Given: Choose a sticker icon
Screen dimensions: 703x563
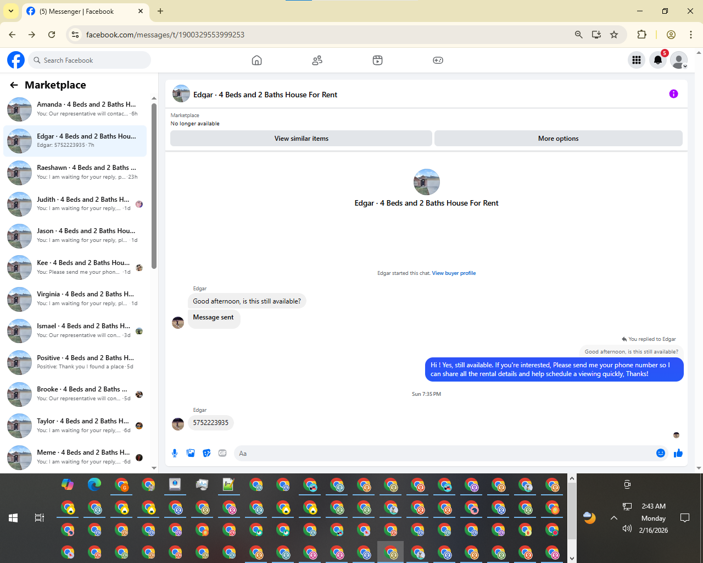Looking at the screenshot, I should click(x=207, y=453).
